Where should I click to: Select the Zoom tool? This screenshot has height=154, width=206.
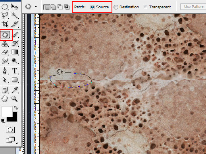click(x=15, y=99)
